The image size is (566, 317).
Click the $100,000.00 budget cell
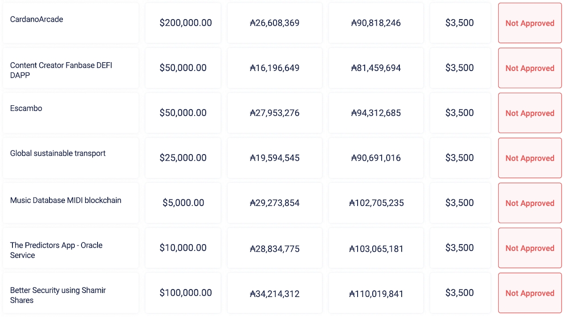coord(185,293)
